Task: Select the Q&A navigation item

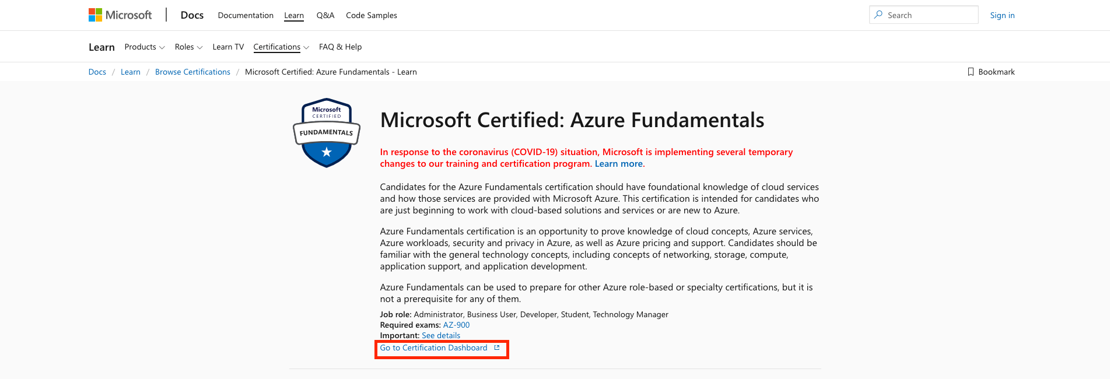Action: 325,15
